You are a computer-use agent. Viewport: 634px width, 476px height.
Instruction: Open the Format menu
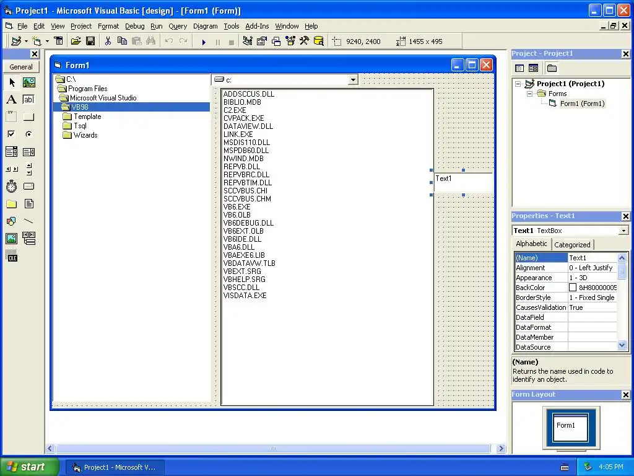(x=108, y=26)
